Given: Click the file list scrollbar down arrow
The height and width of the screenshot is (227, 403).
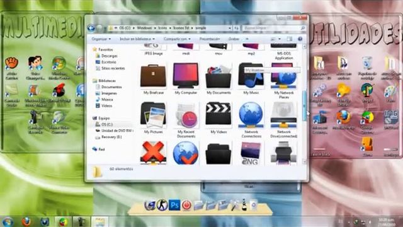Looking at the screenshot, I should tap(305, 161).
